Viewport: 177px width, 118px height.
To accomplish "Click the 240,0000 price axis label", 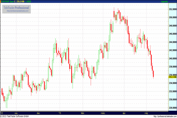I will point(173,58).
